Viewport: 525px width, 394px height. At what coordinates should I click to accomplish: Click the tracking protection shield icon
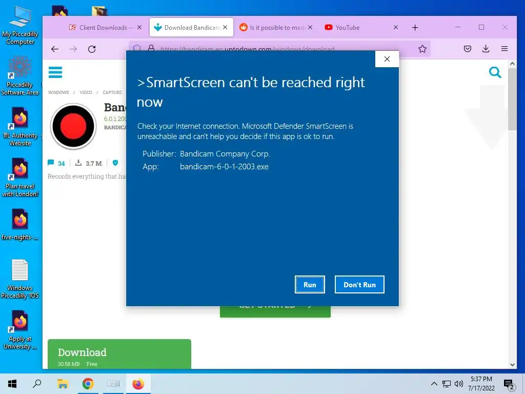(x=137, y=48)
